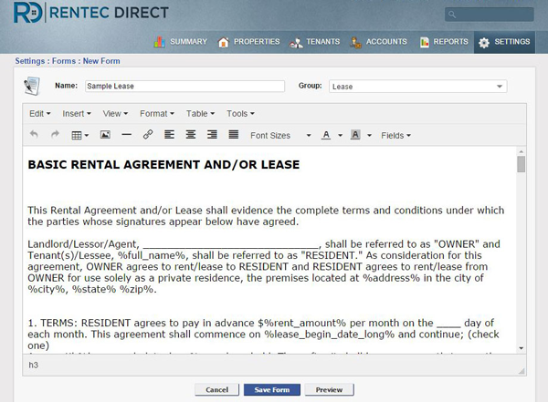Click the insert image icon
The width and height of the screenshot is (548, 402).
point(105,135)
